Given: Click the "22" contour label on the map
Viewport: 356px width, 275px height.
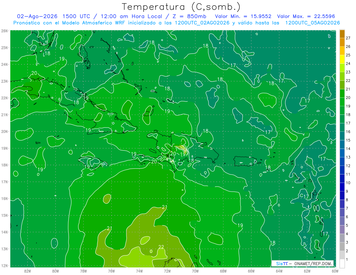Looking at the screenshot, I should point(161,247).
